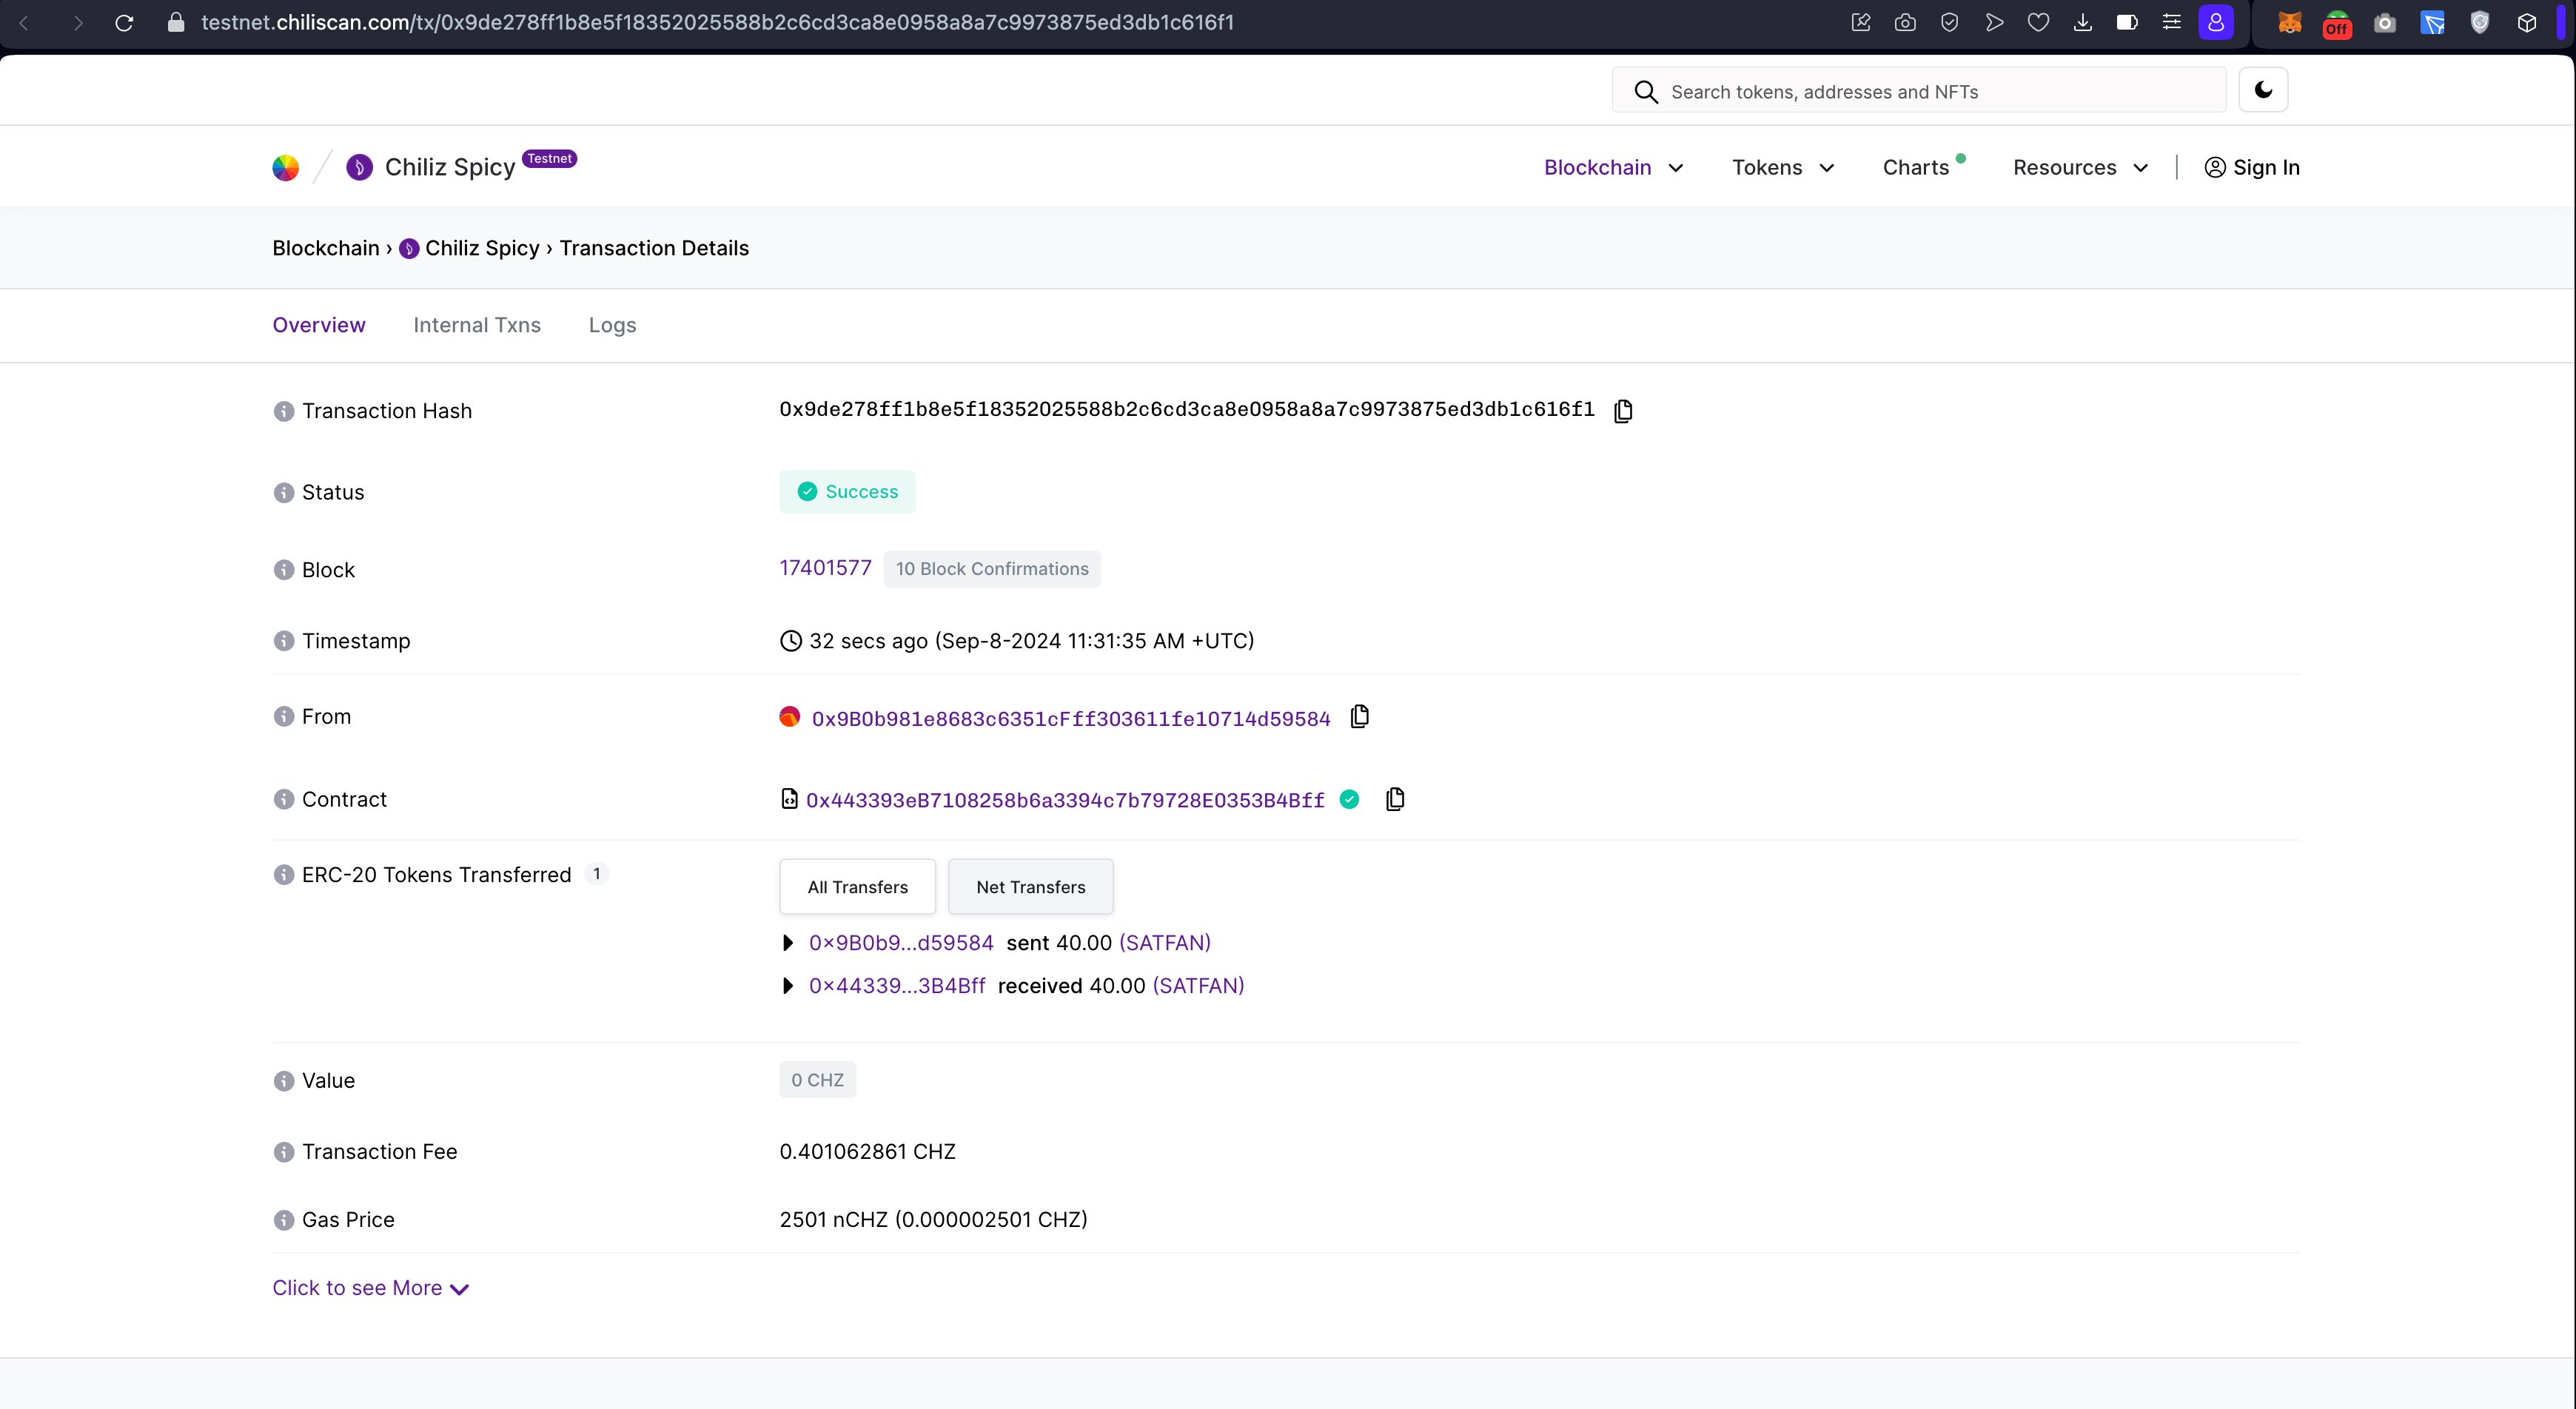This screenshot has height=1409, width=2576.
Task: Click the search magnifier icon
Action: point(1645,92)
